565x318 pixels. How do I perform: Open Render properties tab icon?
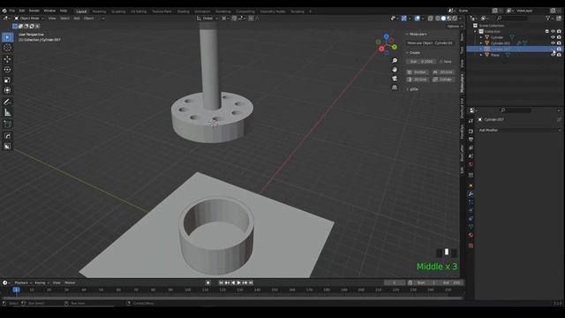[x=471, y=132]
